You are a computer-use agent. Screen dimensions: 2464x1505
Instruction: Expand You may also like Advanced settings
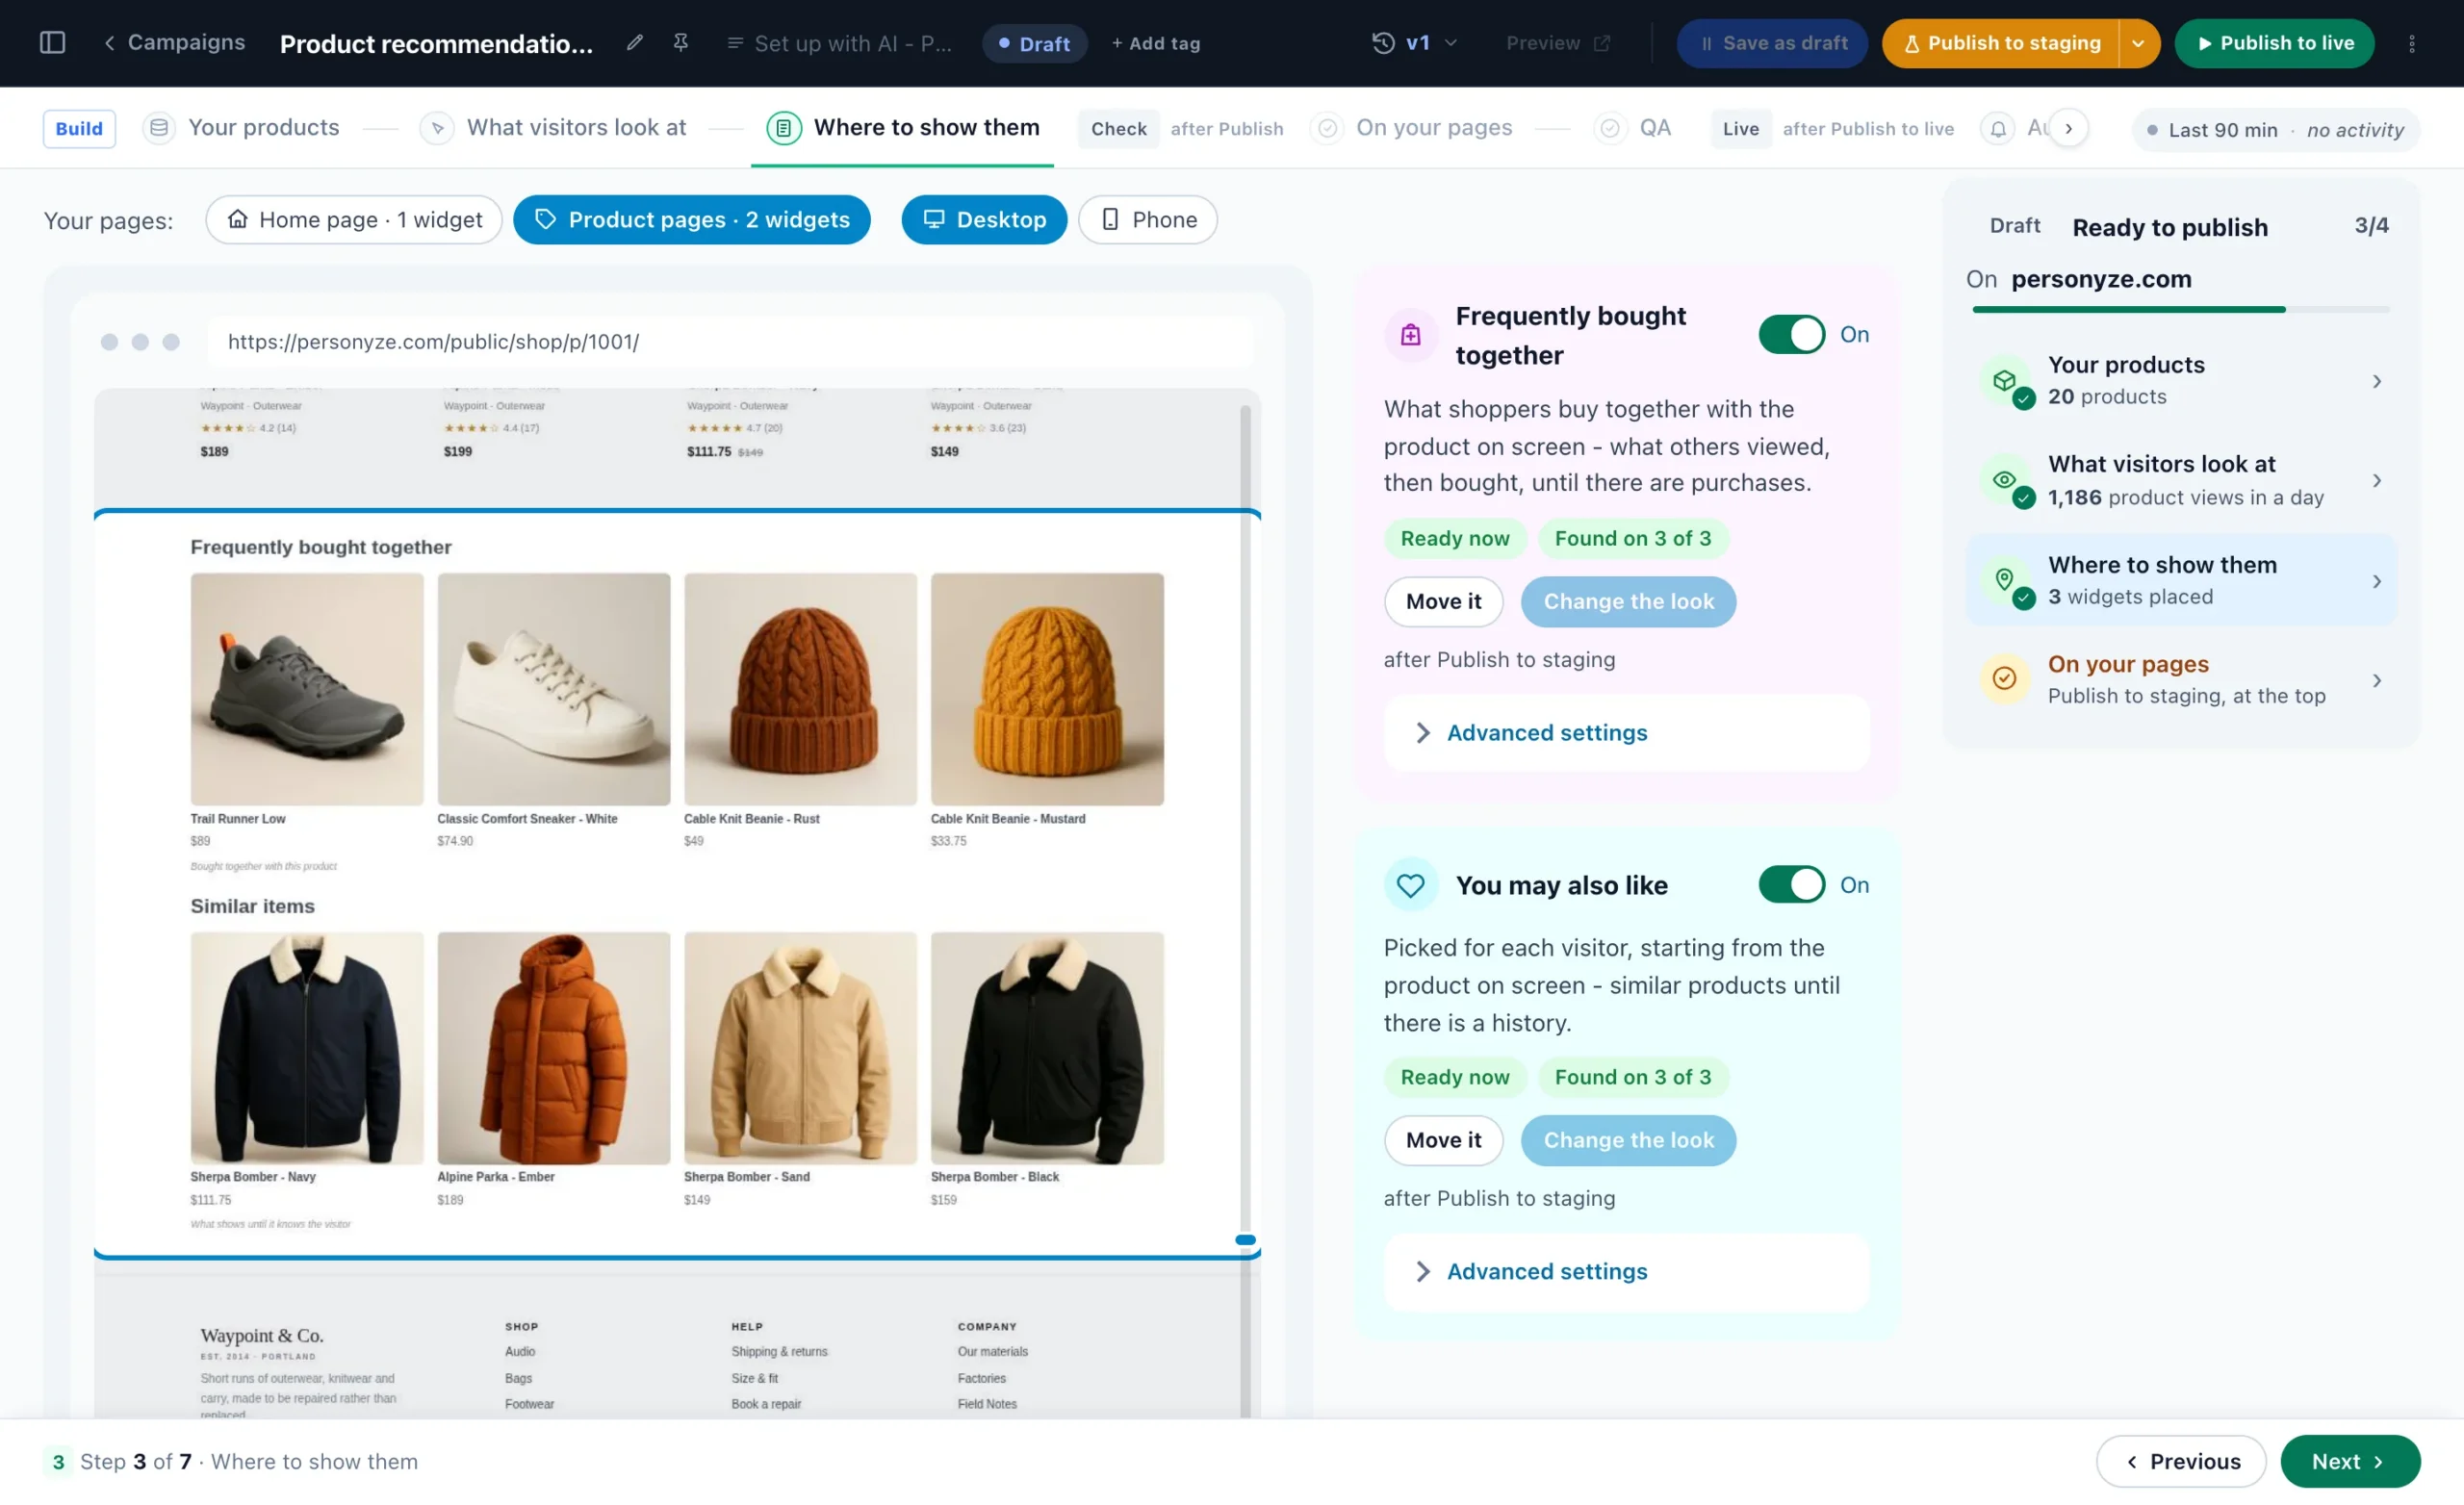click(1626, 1272)
